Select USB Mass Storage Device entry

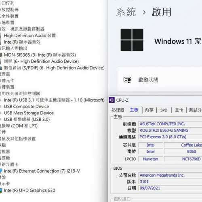29,113
